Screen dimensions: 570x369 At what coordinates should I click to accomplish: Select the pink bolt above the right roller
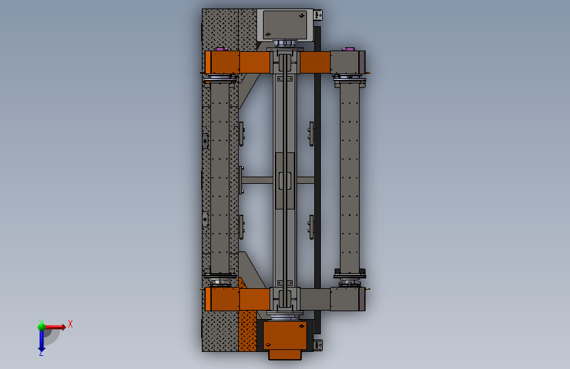point(348,49)
